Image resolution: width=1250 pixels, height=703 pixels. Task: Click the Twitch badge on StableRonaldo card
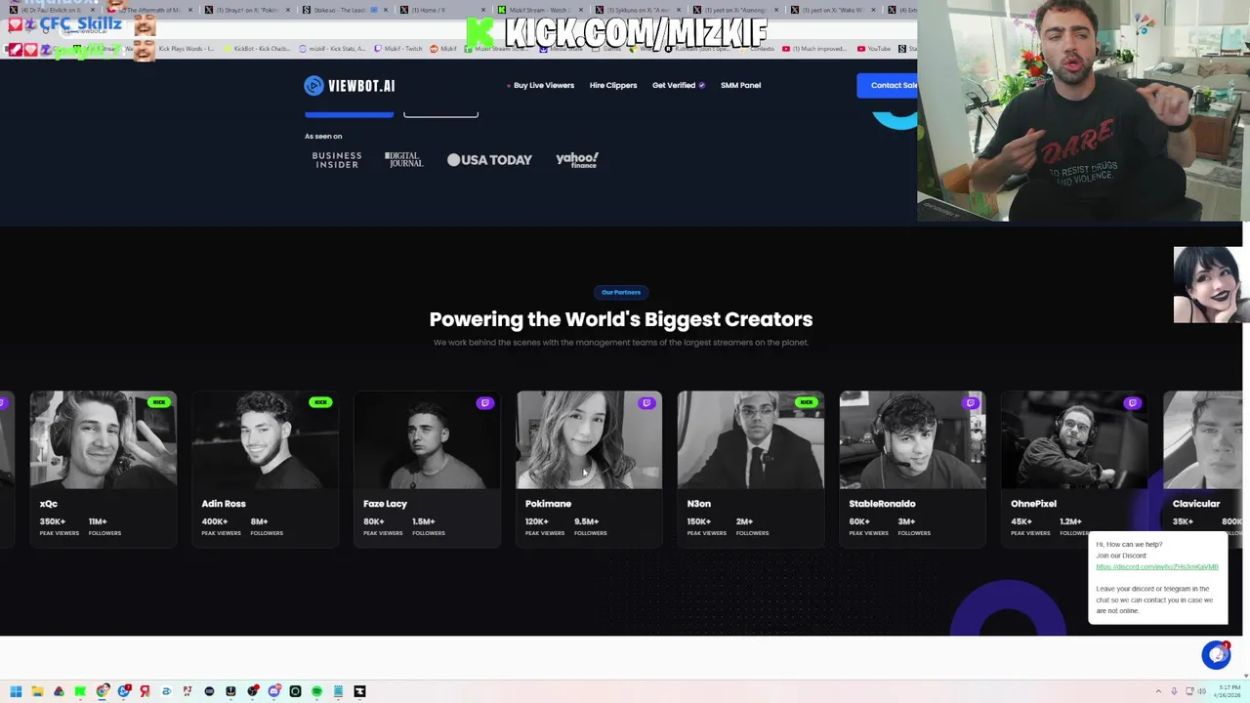coord(970,403)
